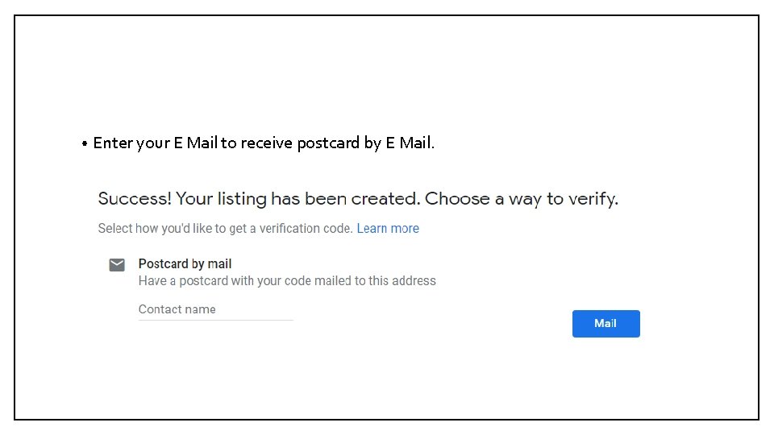The width and height of the screenshot is (774, 435).
Task: Click the underline beneath the Contact name field
Action: click(215, 320)
